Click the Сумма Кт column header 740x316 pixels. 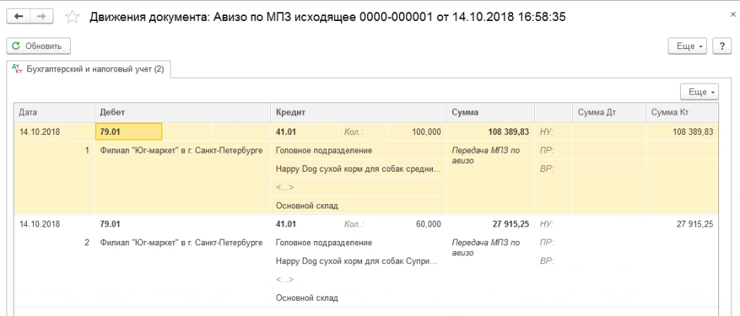(x=681, y=113)
